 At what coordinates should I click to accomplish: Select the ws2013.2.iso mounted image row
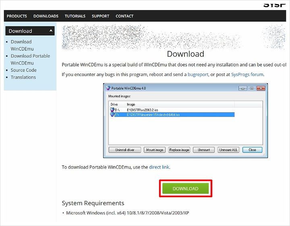[x=172, y=110]
